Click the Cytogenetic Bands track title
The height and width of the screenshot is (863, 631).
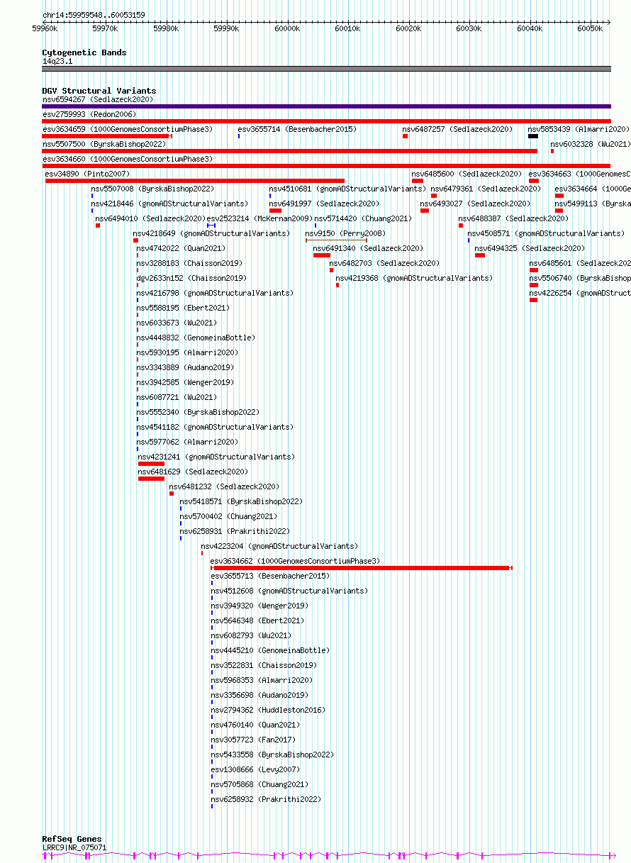84,52
